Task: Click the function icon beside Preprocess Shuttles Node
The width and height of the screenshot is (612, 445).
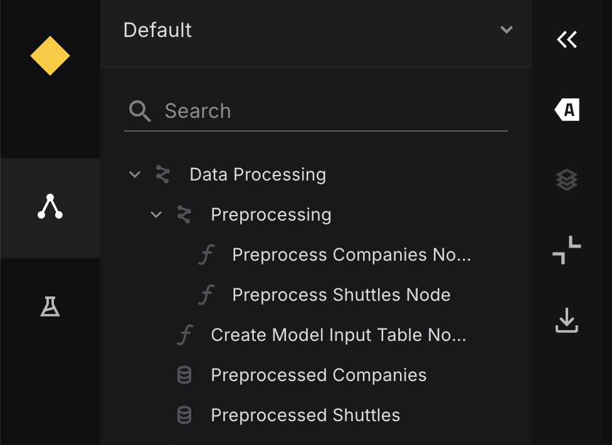Action: pyautogui.click(x=207, y=295)
